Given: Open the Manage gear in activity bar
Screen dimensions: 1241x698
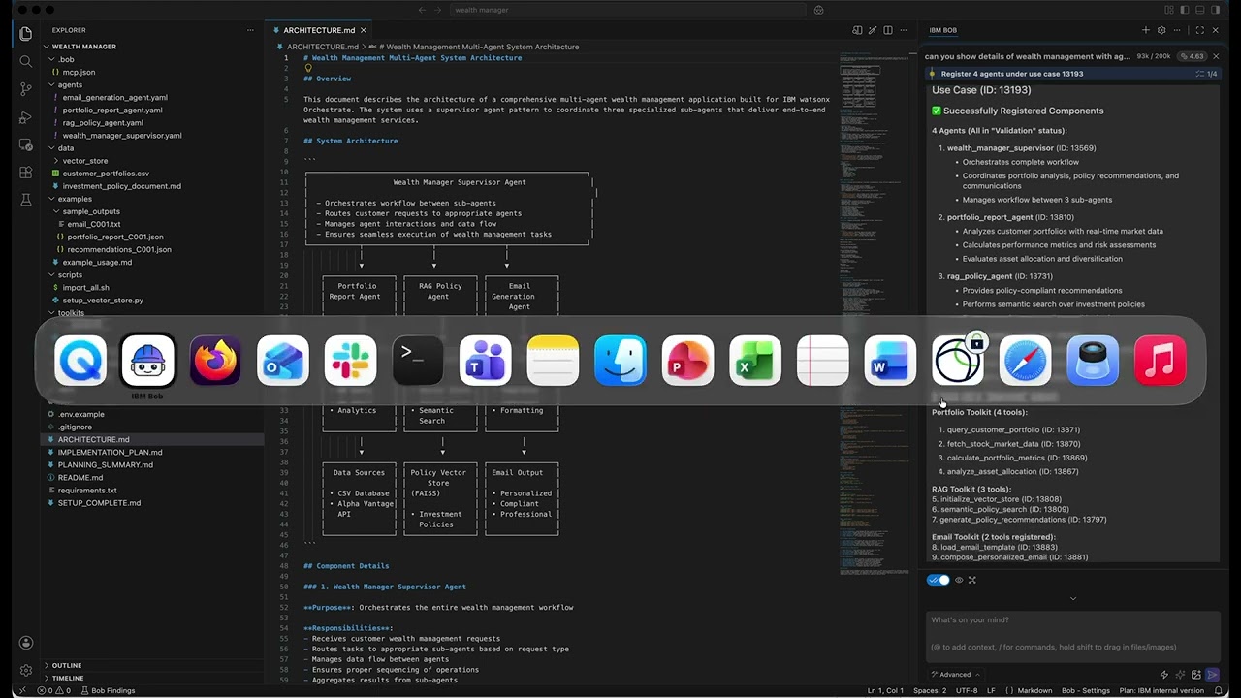Looking at the screenshot, I should (26, 670).
